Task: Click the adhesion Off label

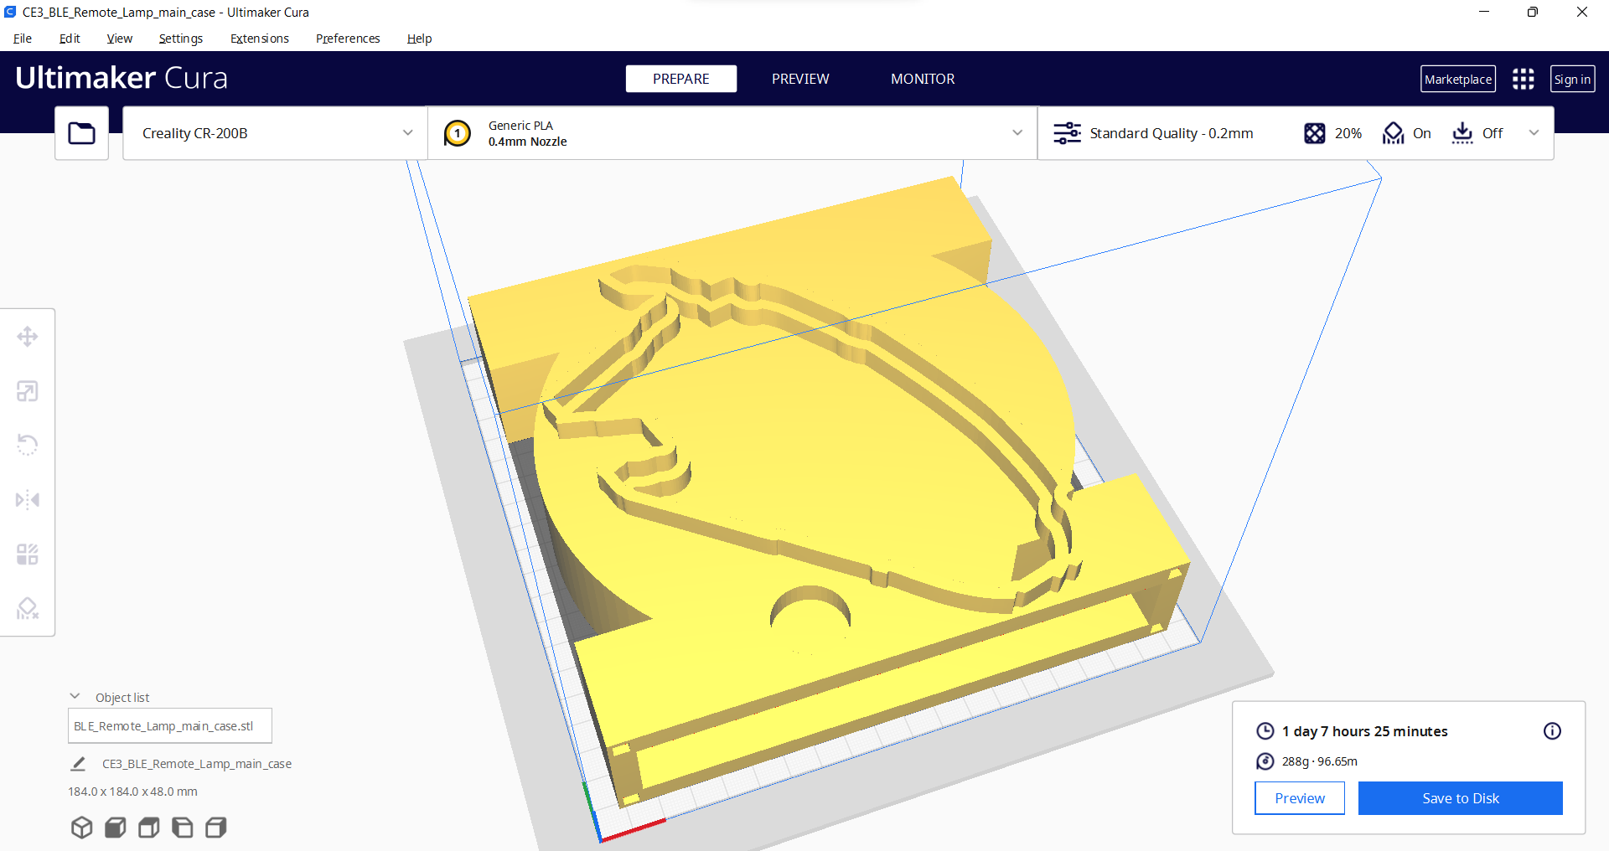Action: coord(1493,133)
